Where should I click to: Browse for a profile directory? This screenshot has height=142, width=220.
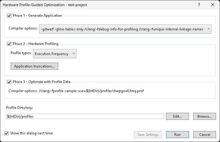[x=204, y=116]
